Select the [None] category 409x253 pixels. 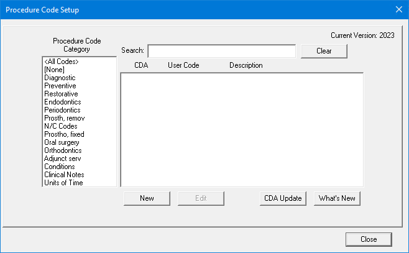[56, 70]
